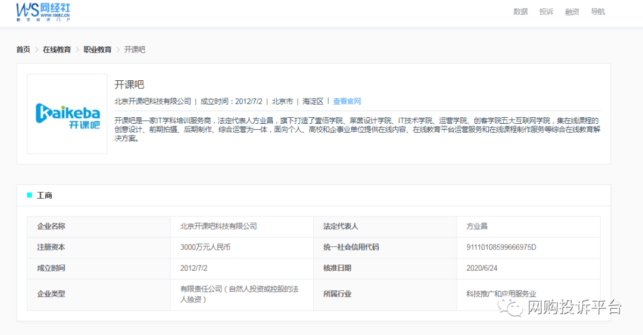
Task: Select the 成立时间 label in the table
Action: [x=51, y=268]
